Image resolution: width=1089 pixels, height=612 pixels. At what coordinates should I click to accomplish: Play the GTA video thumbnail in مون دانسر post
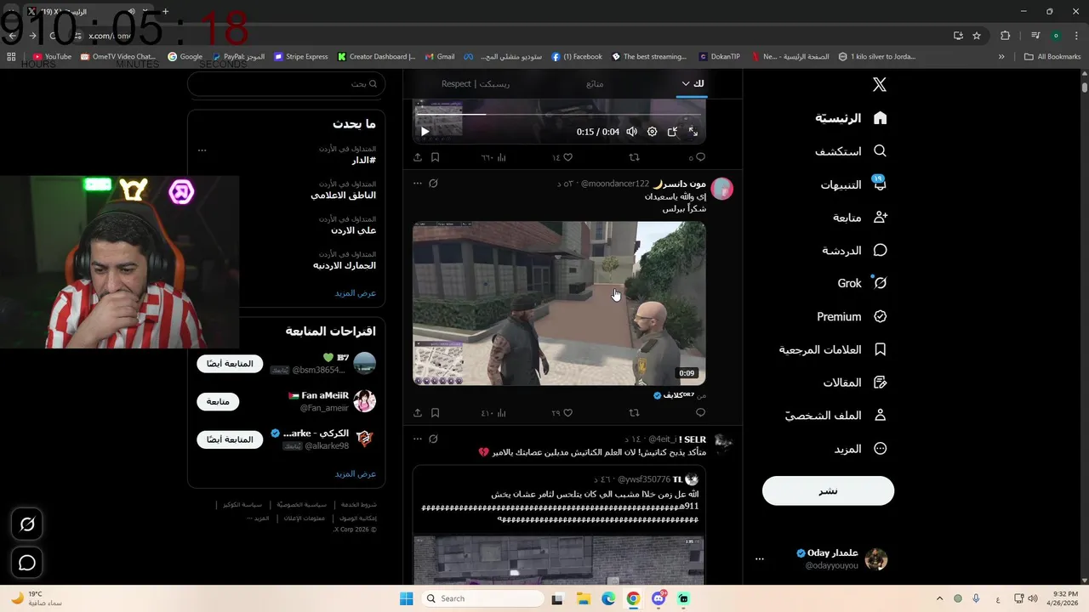click(x=559, y=303)
